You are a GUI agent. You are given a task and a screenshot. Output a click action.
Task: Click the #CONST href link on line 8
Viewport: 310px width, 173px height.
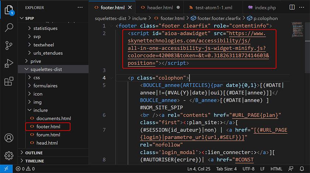pyautogui.click(x=244, y=160)
